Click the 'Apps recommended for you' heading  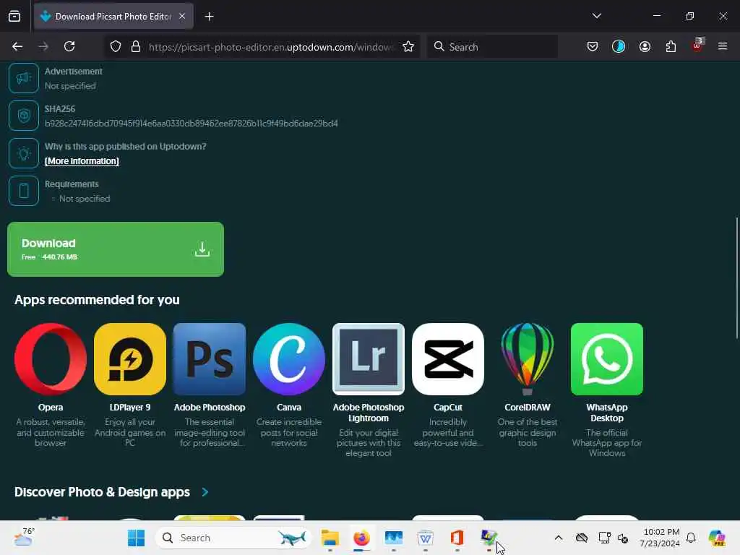pyautogui.click(x=98, y=300)
